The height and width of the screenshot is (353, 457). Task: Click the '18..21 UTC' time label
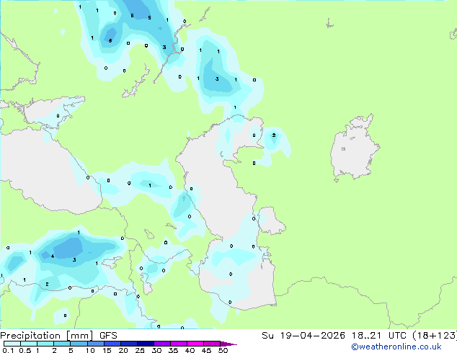point(378,336)
